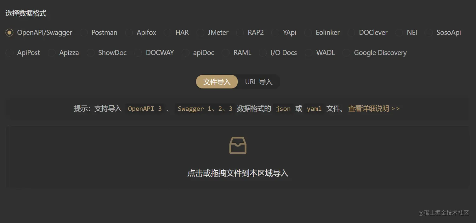The width and height of the screenshot is (476, 223).
Task: Choose the ApiPost radio button
Action: [x=9, y=53]
